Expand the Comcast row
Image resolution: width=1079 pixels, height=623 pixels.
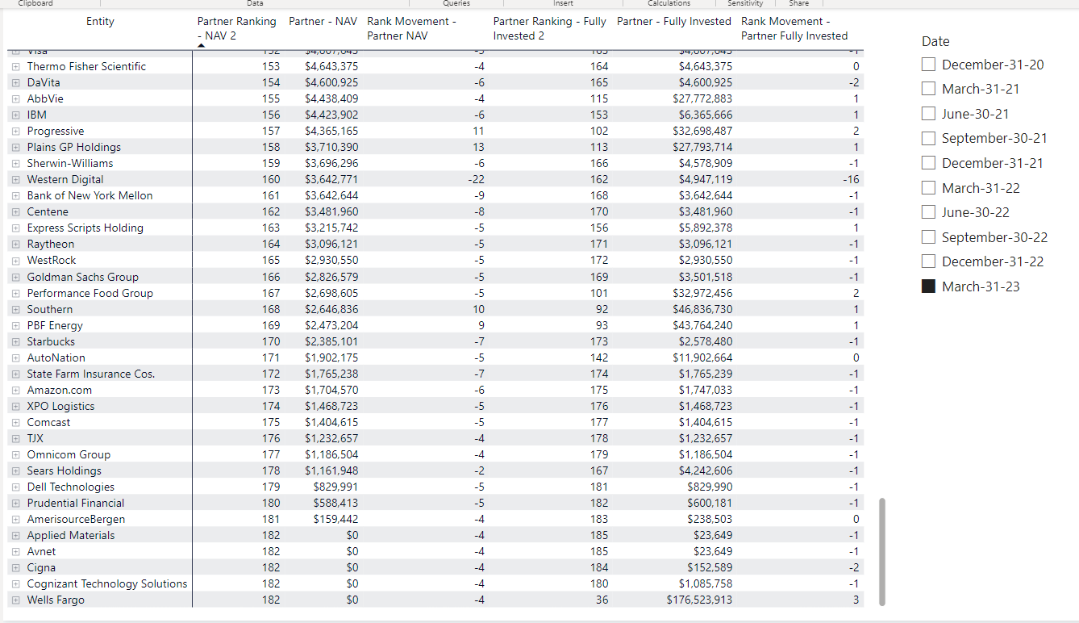tap(15, 422)
